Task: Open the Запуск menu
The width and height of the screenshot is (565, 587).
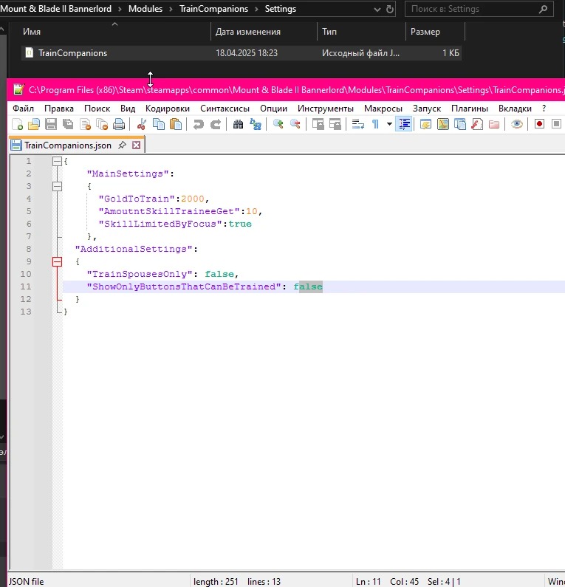Action: [426, 109]
